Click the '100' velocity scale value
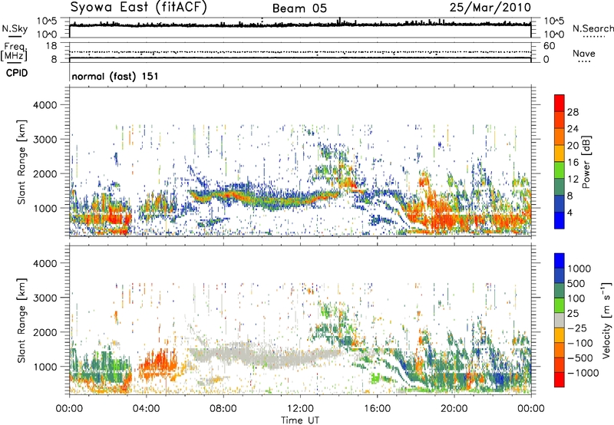This screenshot has height=425, width=614. pyautogui.click(x=576, y=298)
